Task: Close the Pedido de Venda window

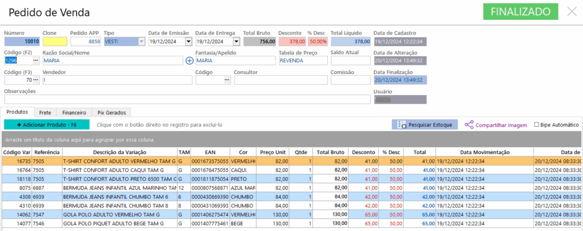Action: (x=572, y=11)
